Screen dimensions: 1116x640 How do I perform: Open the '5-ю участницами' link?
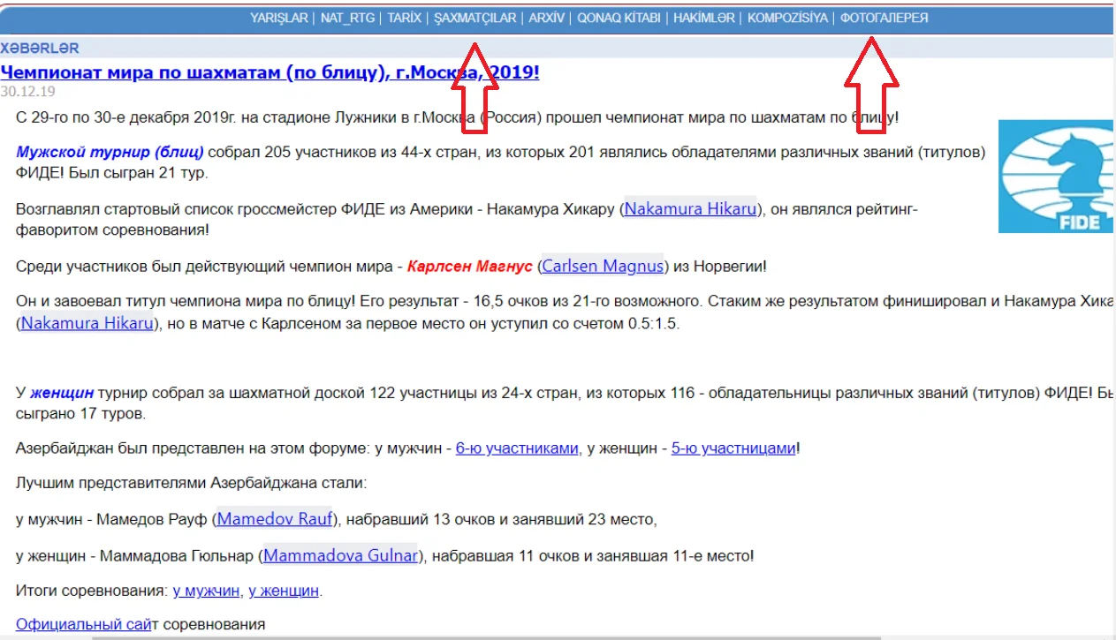[x=734, y=448]
